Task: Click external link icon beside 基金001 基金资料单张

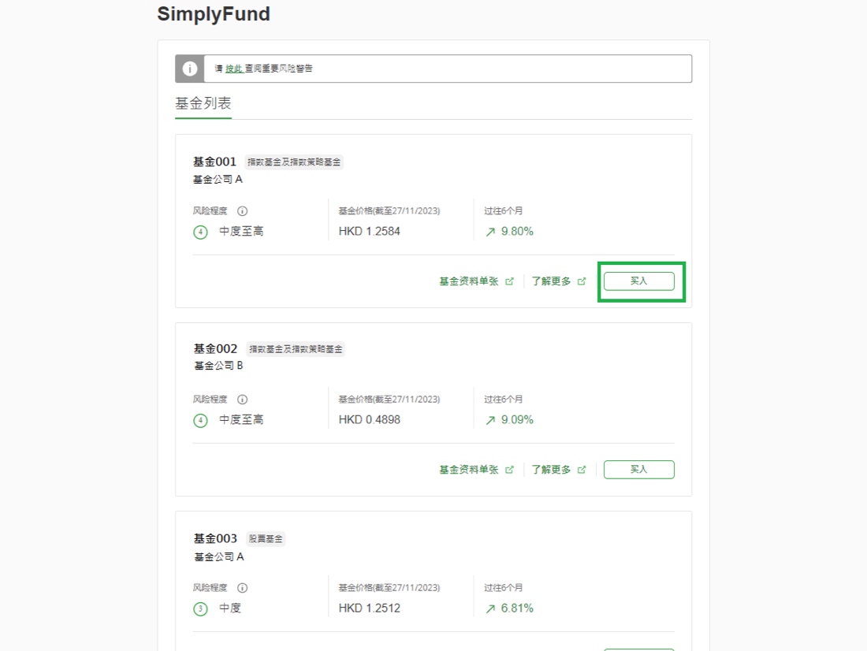Action: pos(509,281)
